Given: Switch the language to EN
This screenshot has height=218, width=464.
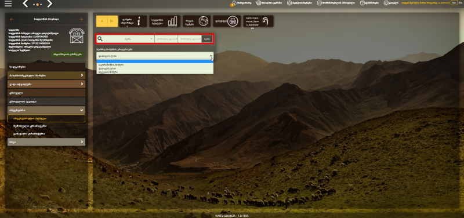Looking at the screenshot, I should (460, 3).
